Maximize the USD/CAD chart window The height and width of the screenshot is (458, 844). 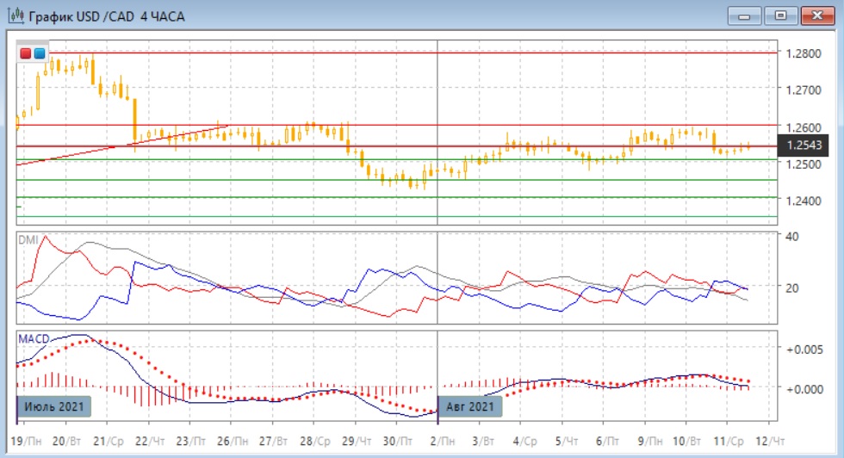781,15
